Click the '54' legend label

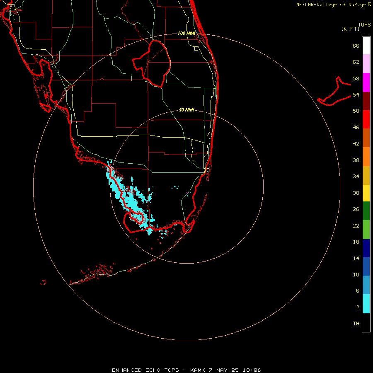click(x=356, y=94)
